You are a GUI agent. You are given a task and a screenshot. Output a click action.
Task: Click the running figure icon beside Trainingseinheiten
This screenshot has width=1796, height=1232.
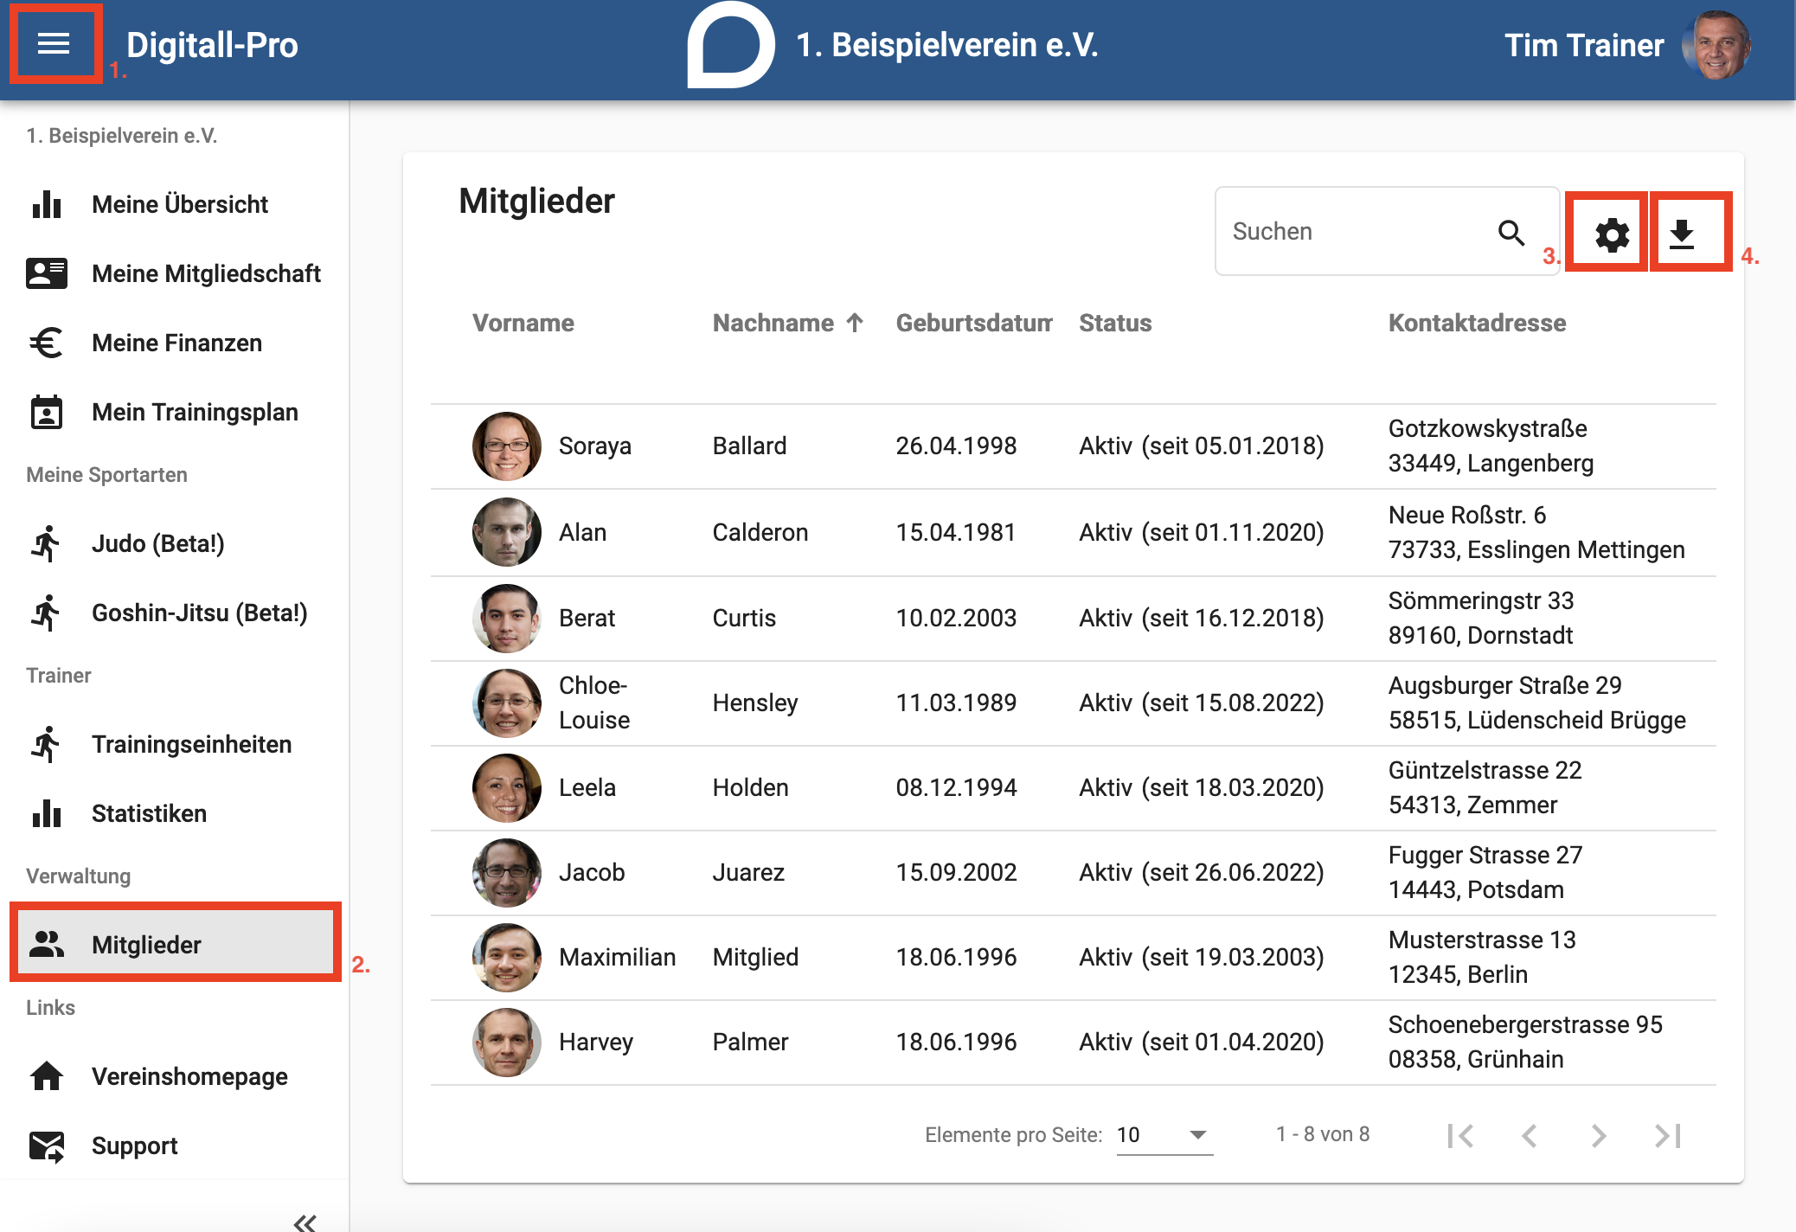click(x=47, y=744)
